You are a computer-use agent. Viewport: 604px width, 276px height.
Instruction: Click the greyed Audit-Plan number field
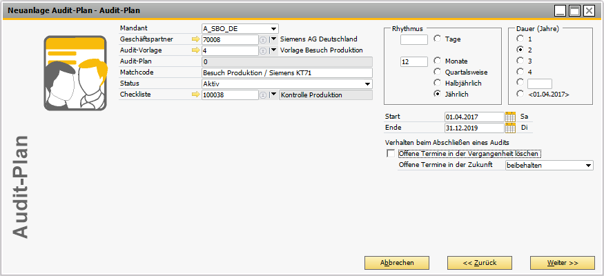pyautogui.click(x=287, y=61)
